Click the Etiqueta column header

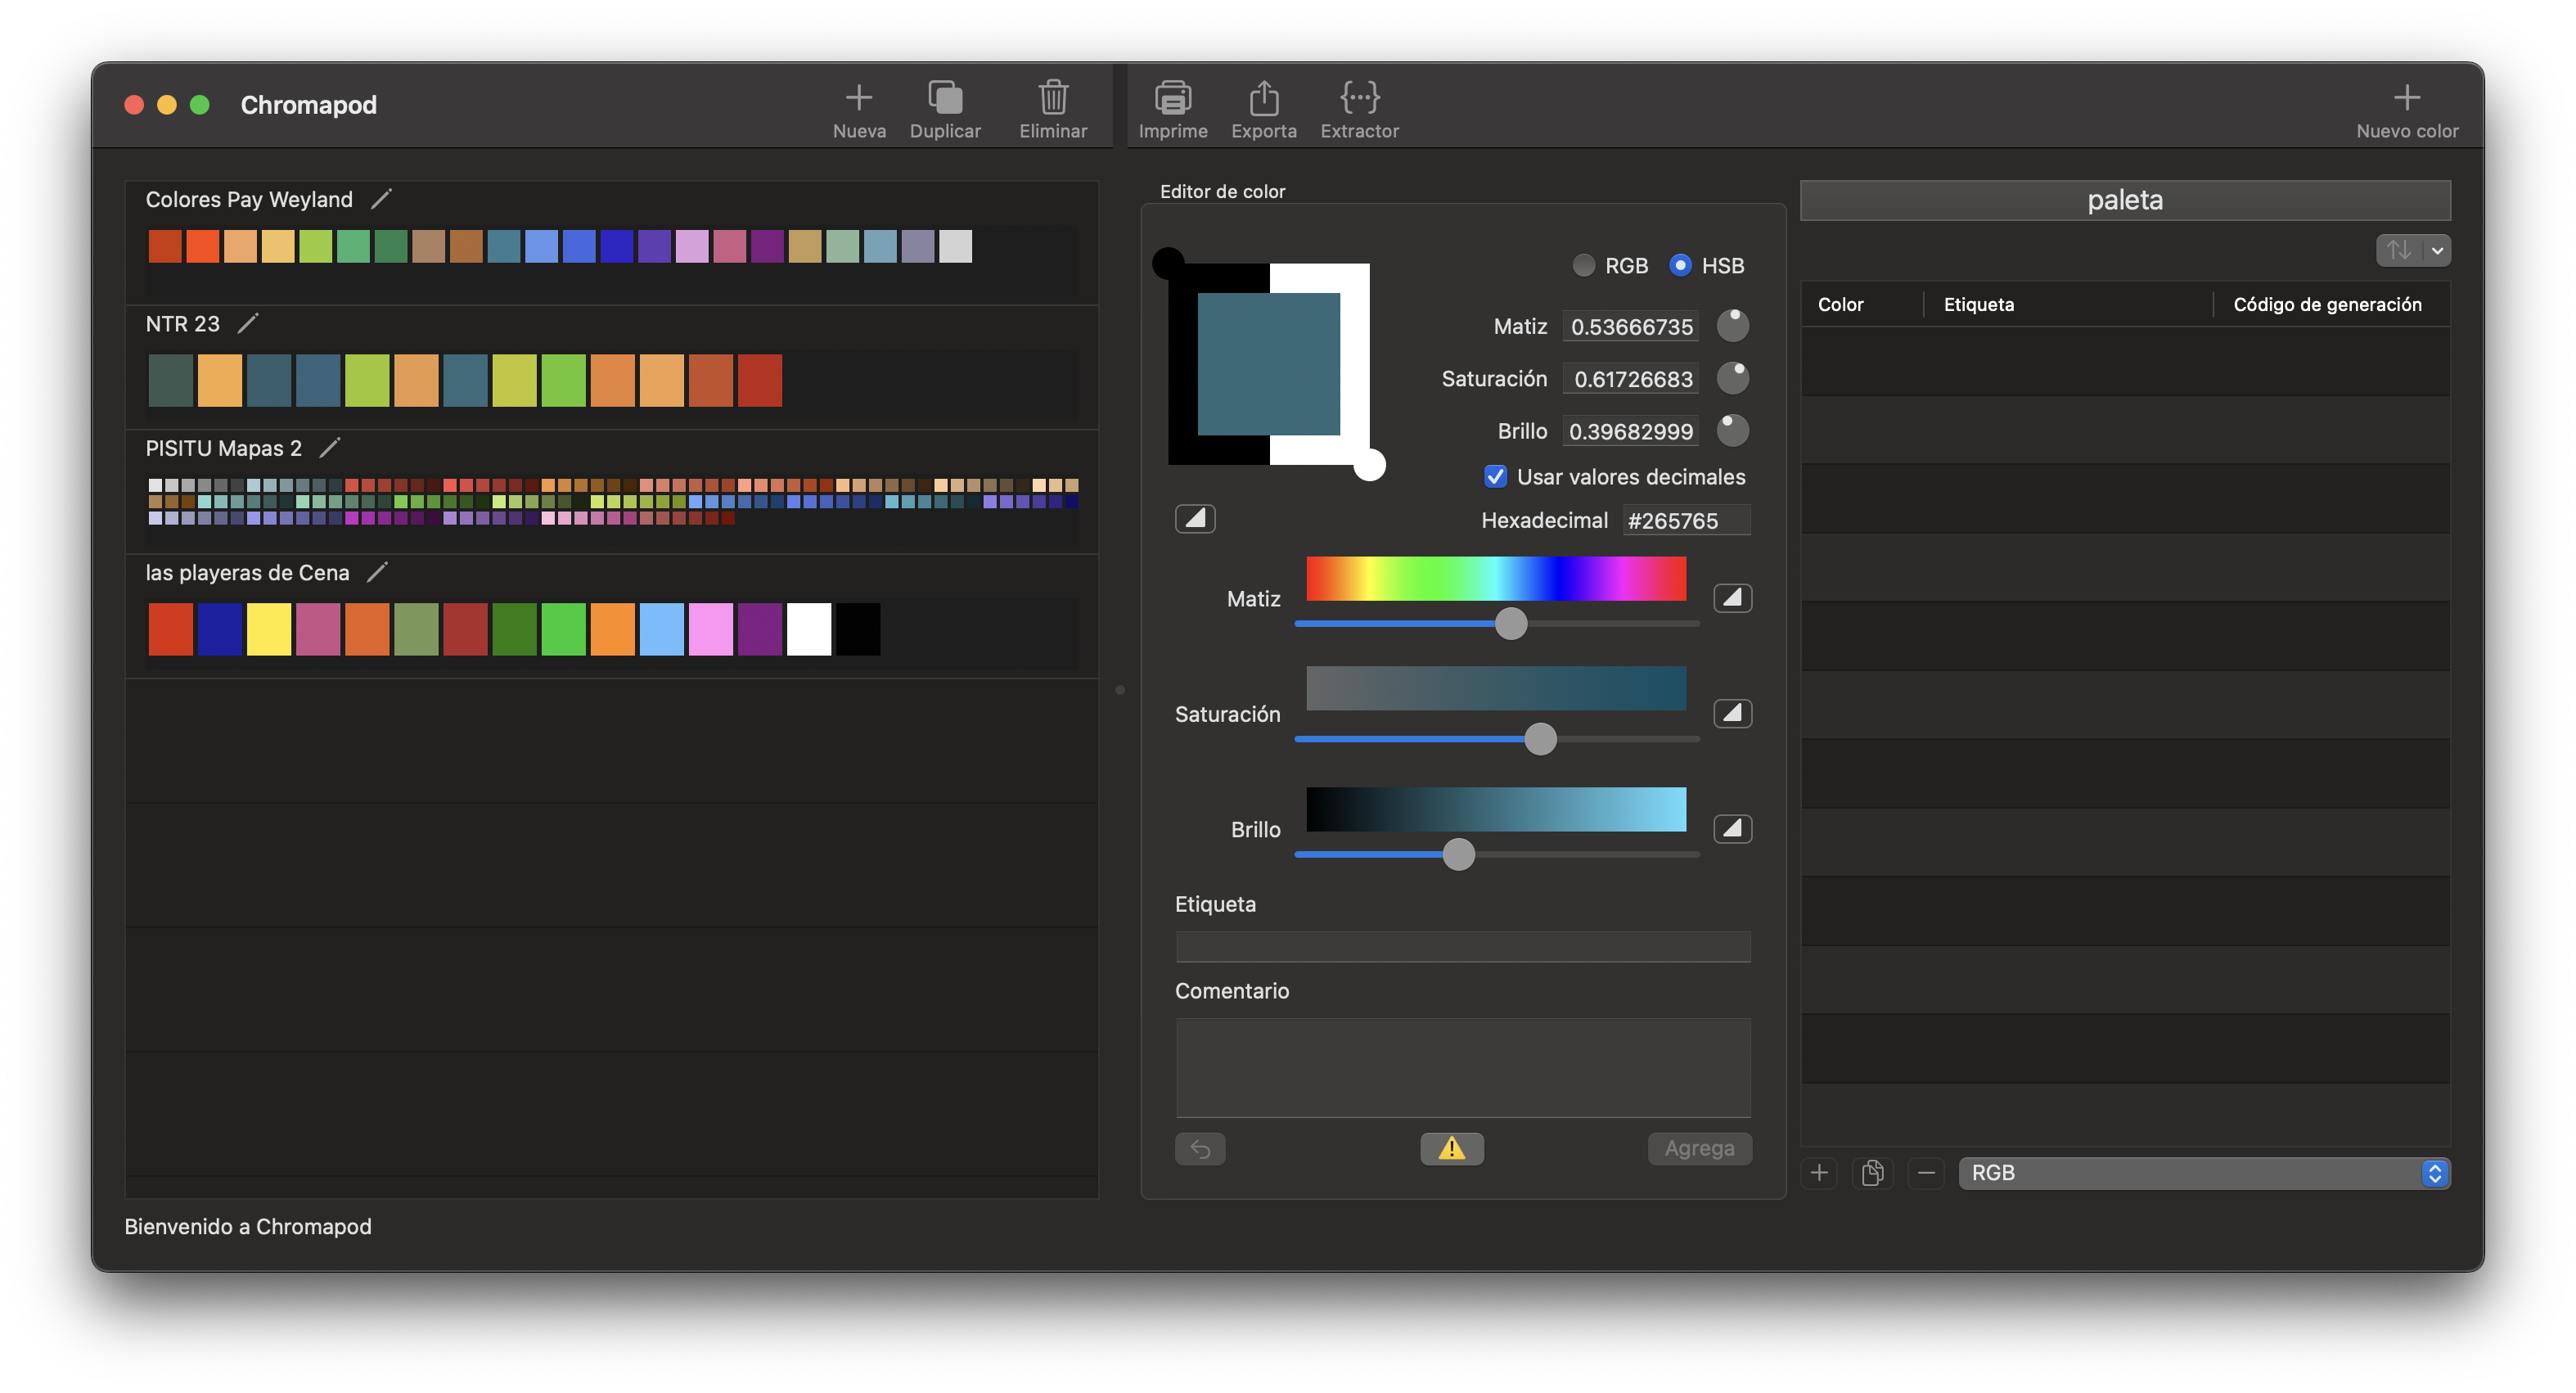coord(1978,304)
